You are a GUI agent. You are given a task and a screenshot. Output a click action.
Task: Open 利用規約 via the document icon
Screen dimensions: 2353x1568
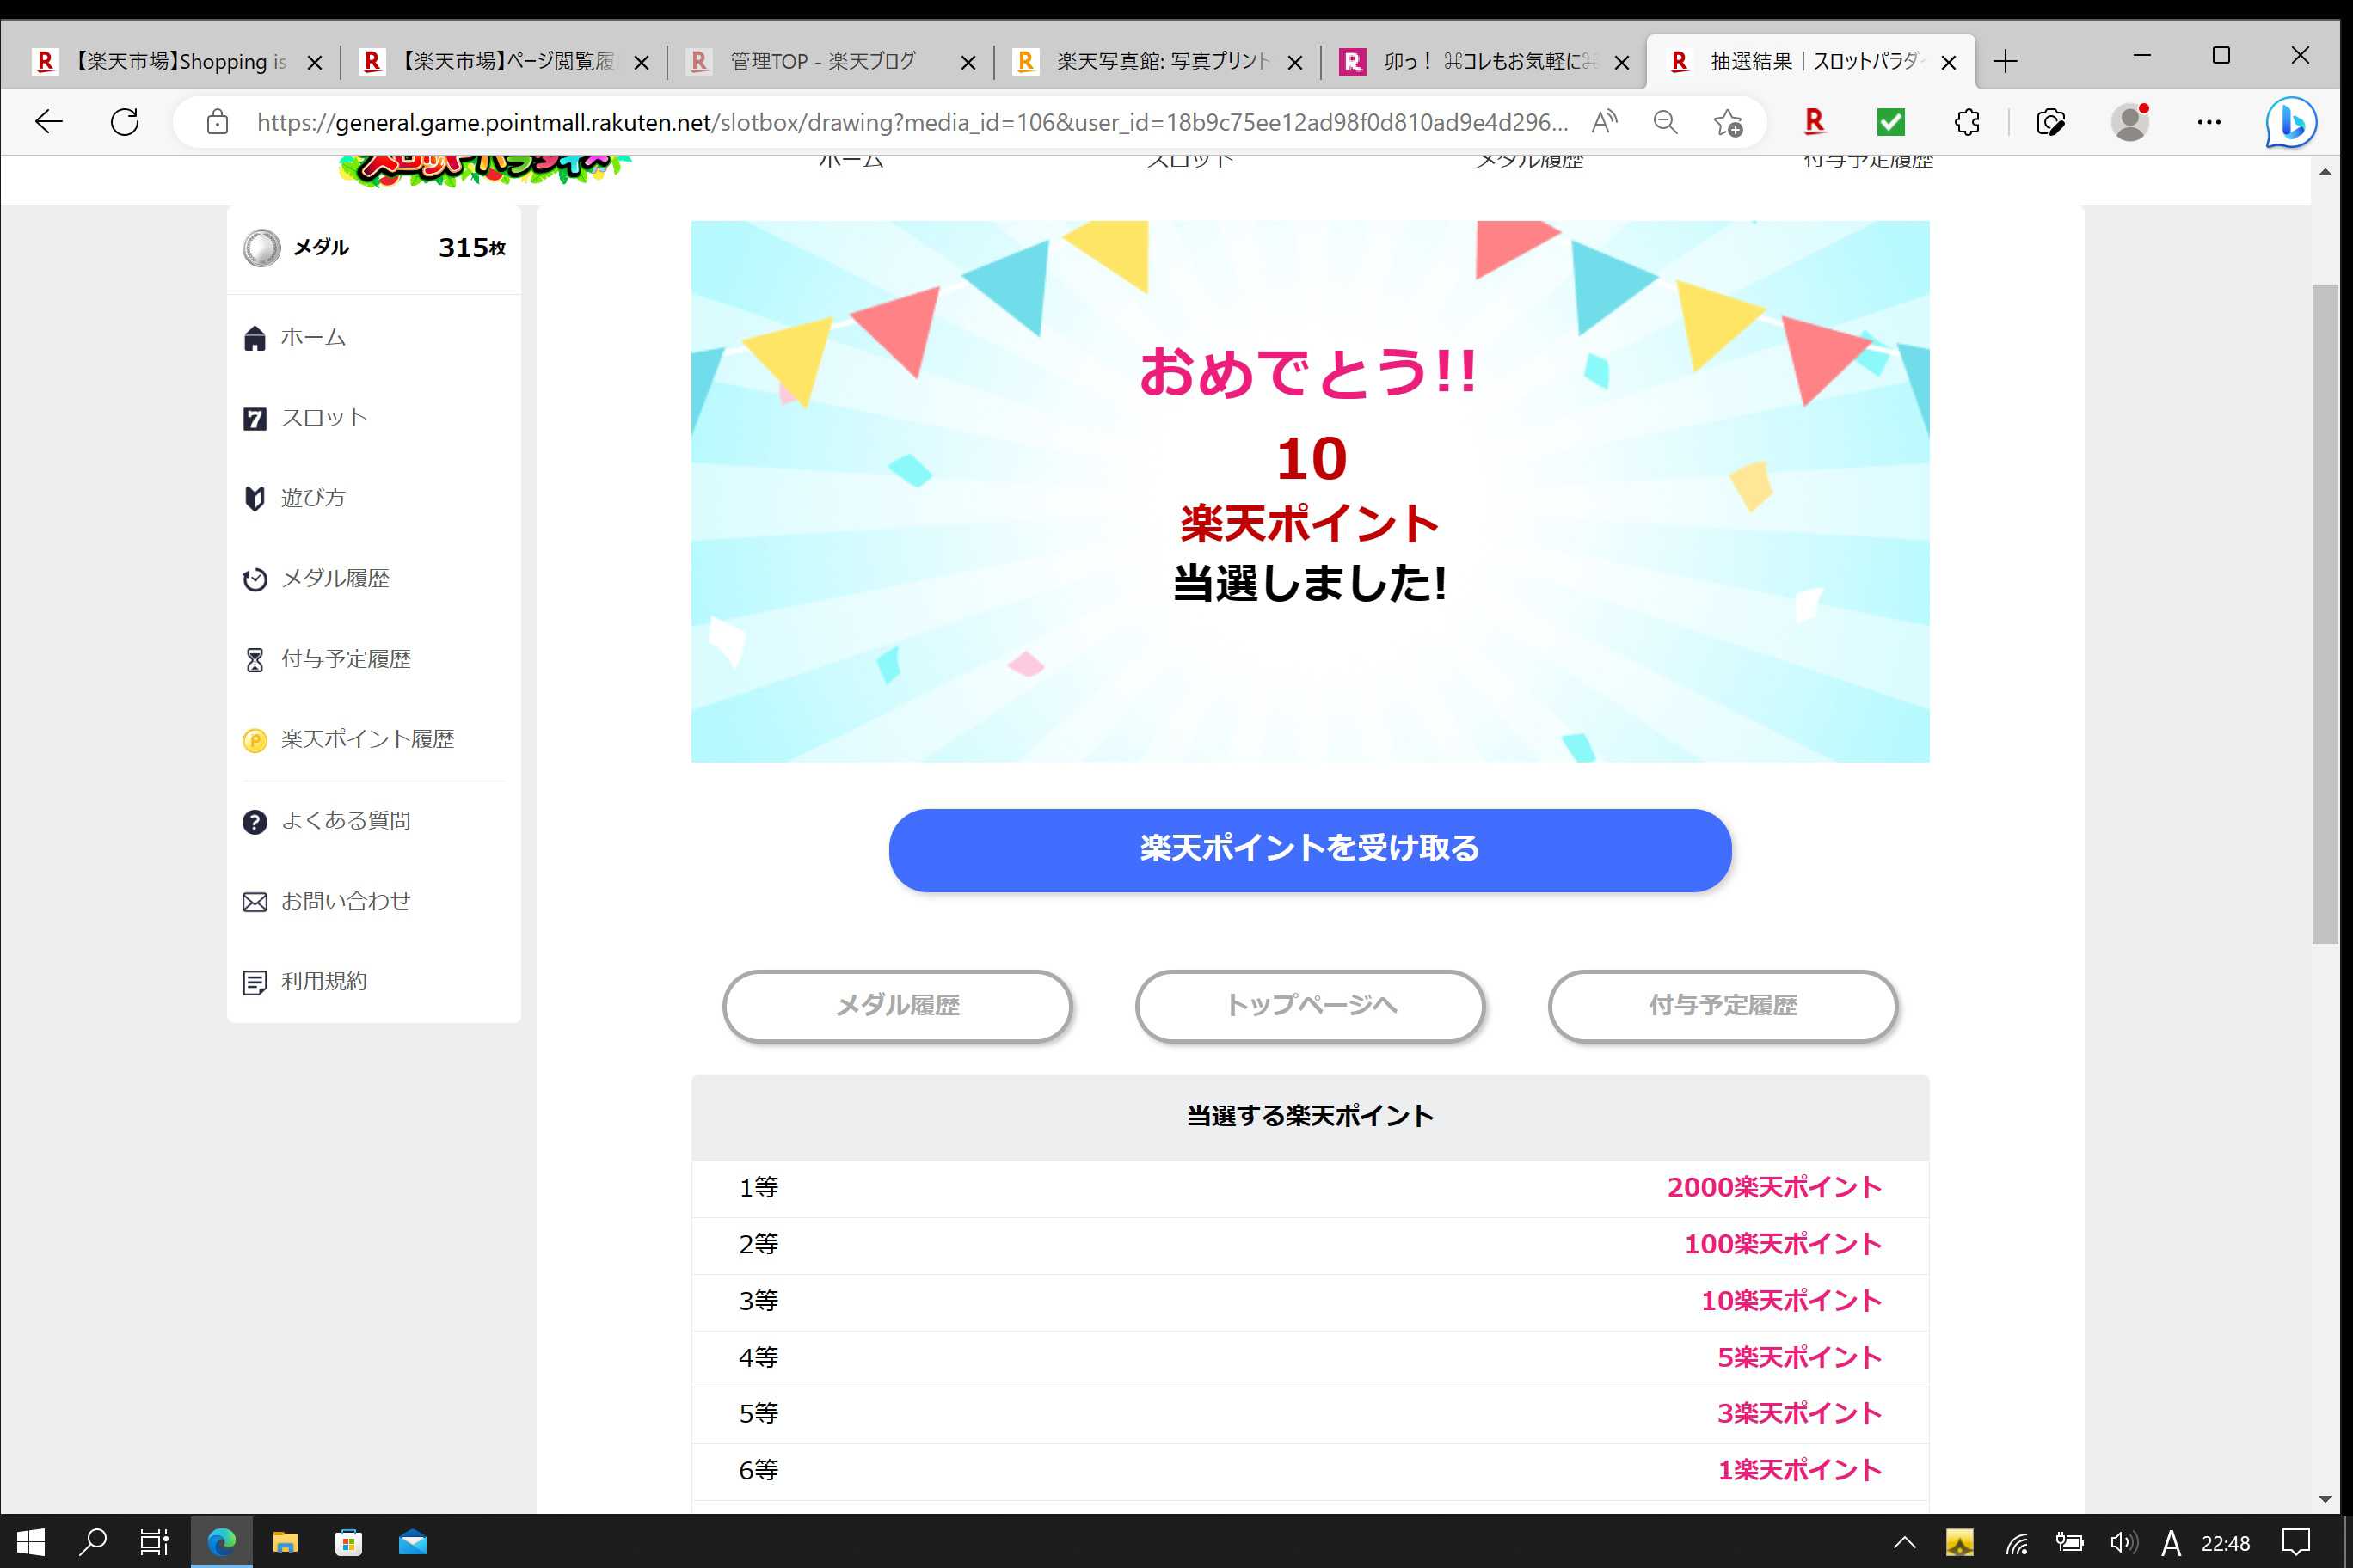[254, 982]
